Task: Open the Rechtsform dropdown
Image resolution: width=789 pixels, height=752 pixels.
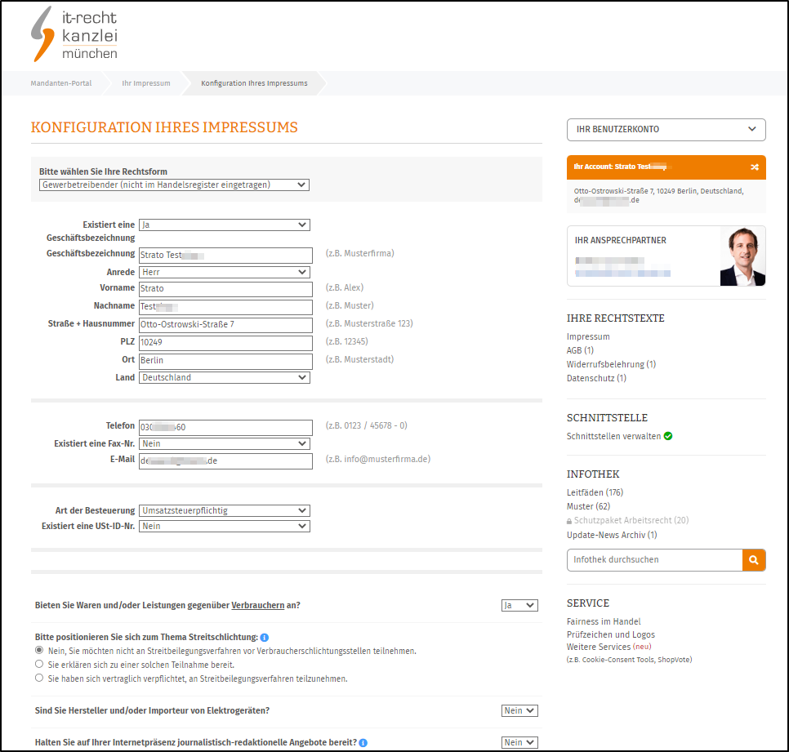Action: [x=174, y=185]
